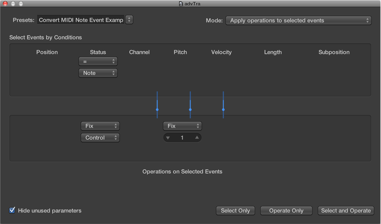Screen dimensions: 381x224
Task: Click the Length column header
Action: pos(273,52)
